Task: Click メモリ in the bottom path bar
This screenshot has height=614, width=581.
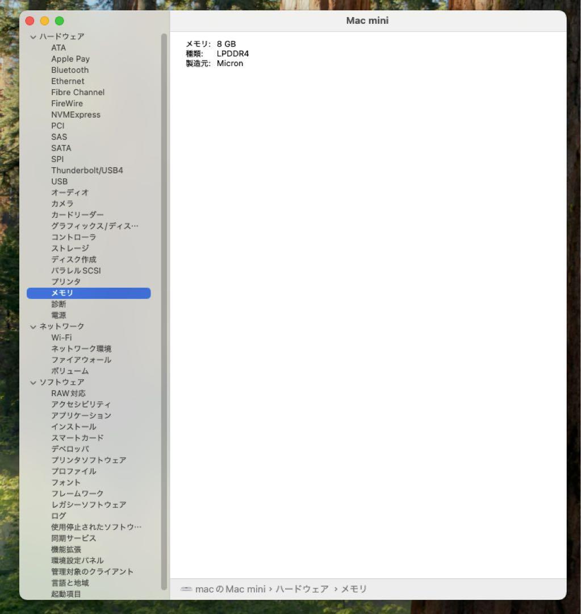Action: (354, 589)
